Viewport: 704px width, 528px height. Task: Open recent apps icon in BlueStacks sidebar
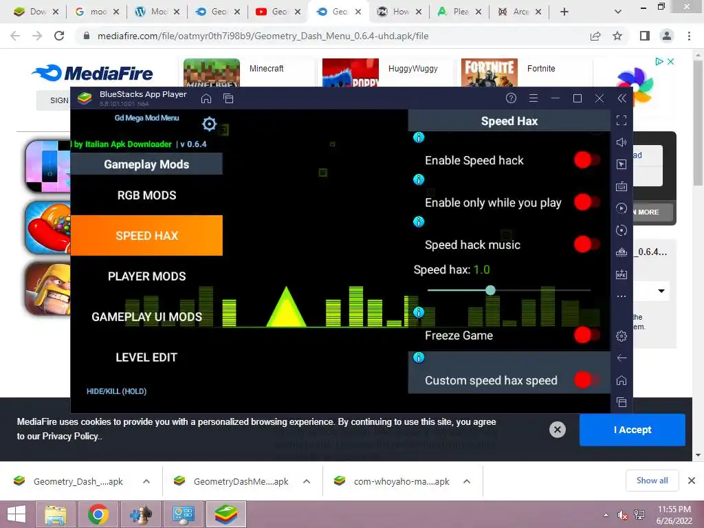pyautogui.click(x=621, y=402)
